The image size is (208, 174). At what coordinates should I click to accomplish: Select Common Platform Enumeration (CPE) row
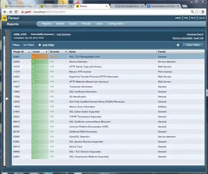pos(108,127)
